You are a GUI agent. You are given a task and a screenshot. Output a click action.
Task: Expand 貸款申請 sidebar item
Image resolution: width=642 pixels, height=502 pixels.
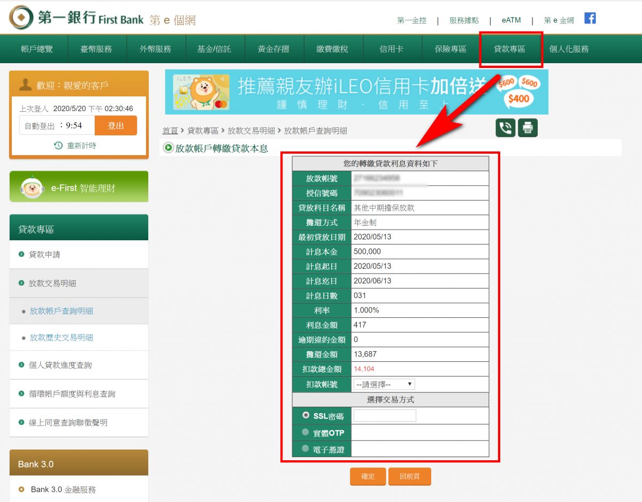coord(44,255)
